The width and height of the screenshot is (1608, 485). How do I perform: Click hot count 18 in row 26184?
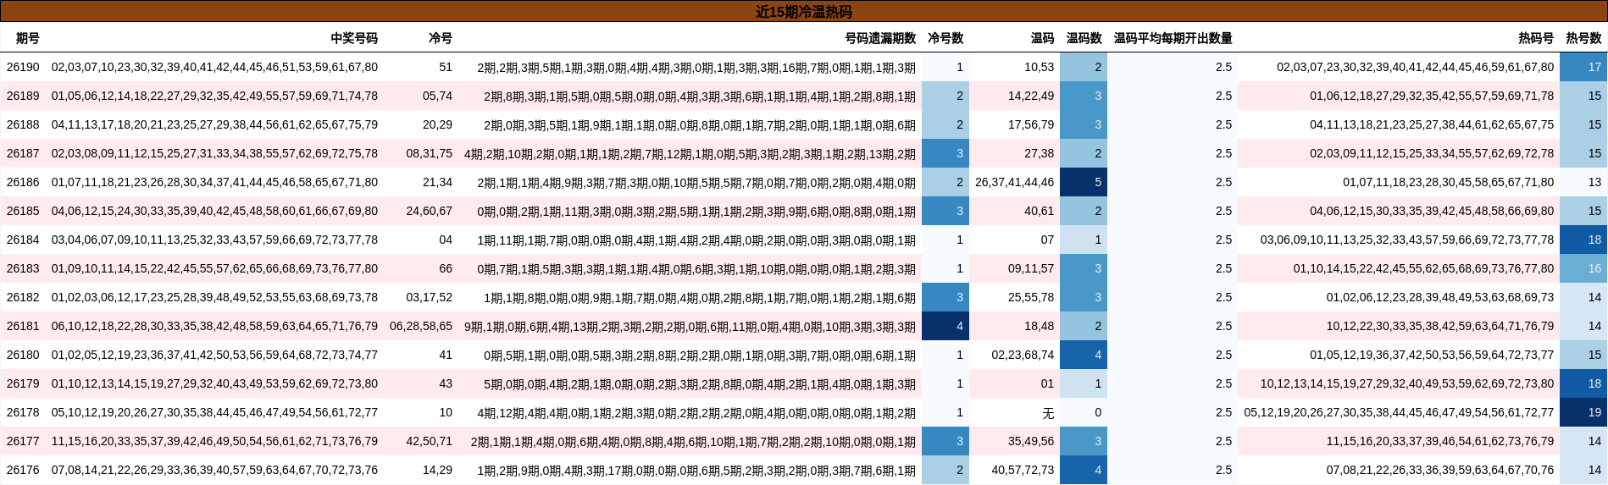pyautogui.click(x=1583, y=240)
